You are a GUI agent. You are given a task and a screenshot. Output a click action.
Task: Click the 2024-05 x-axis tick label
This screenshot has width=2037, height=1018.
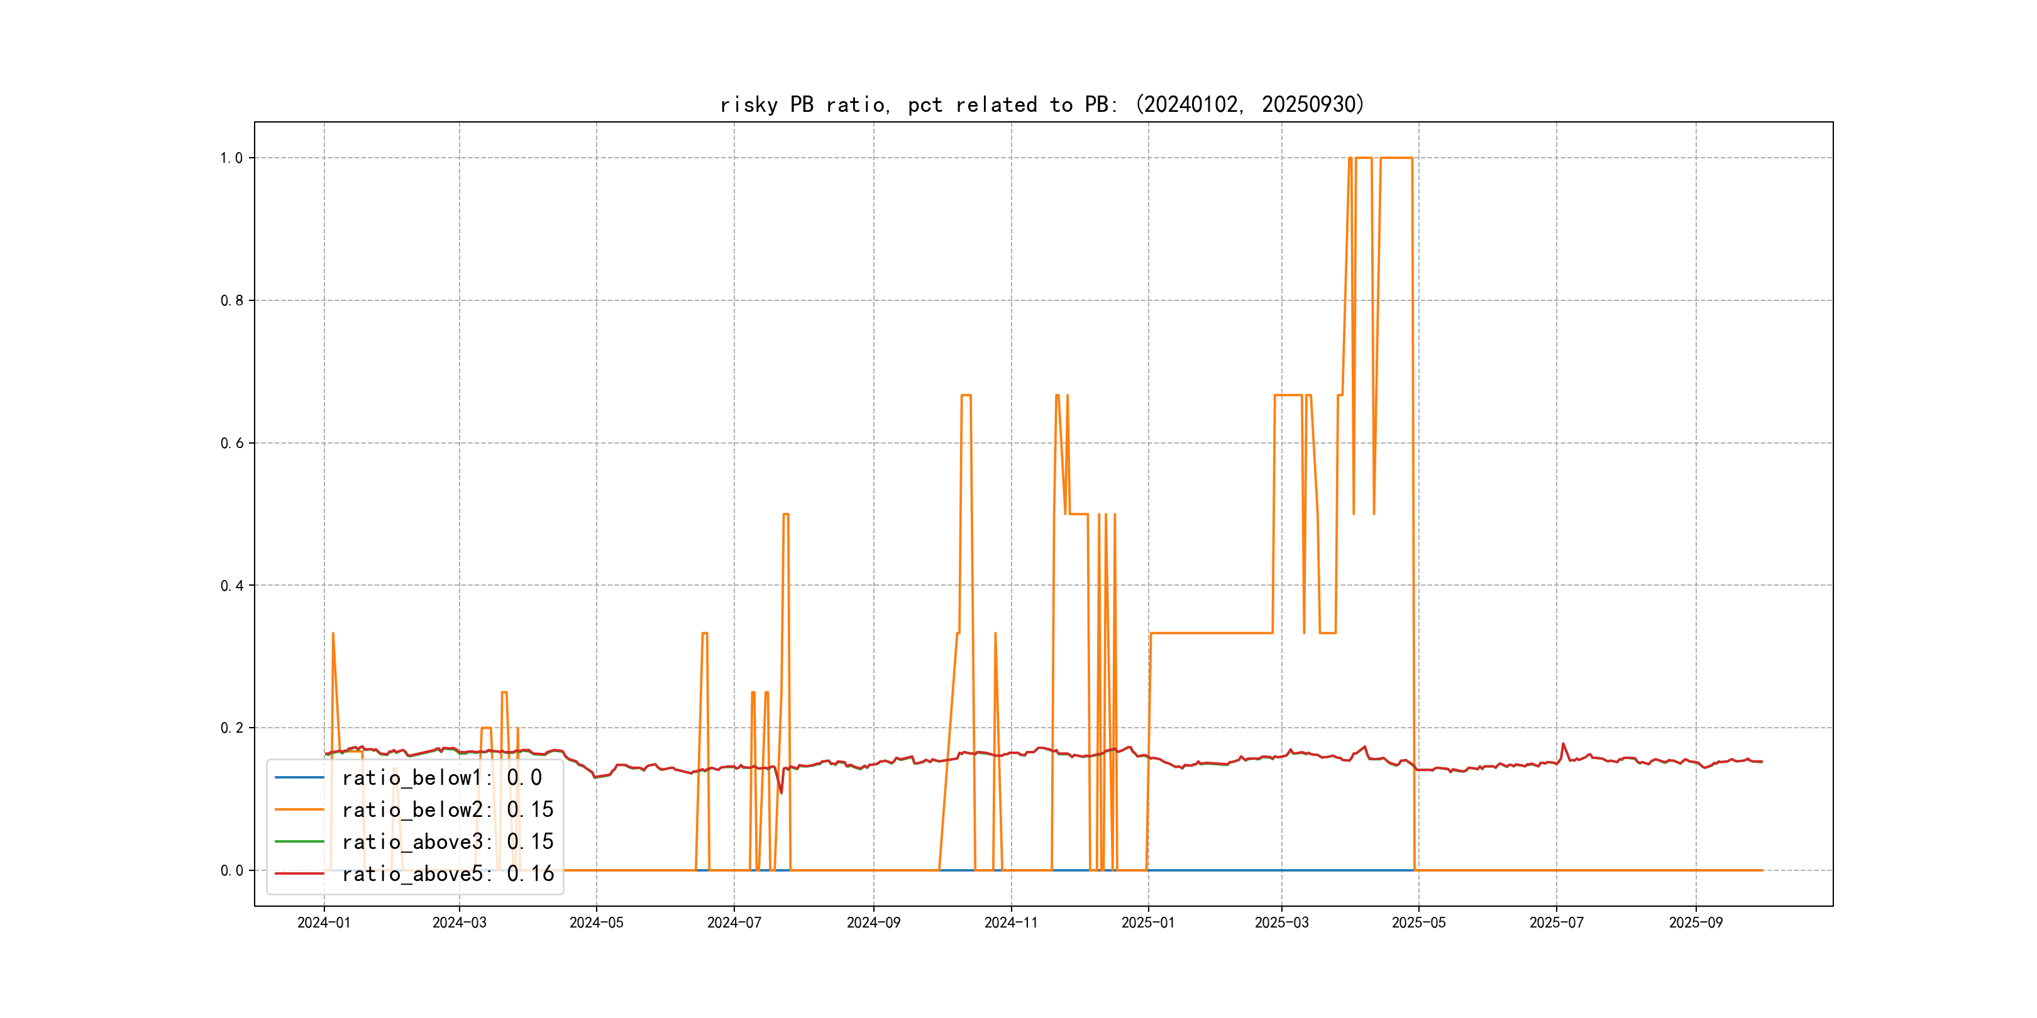[x=596, y=922]
